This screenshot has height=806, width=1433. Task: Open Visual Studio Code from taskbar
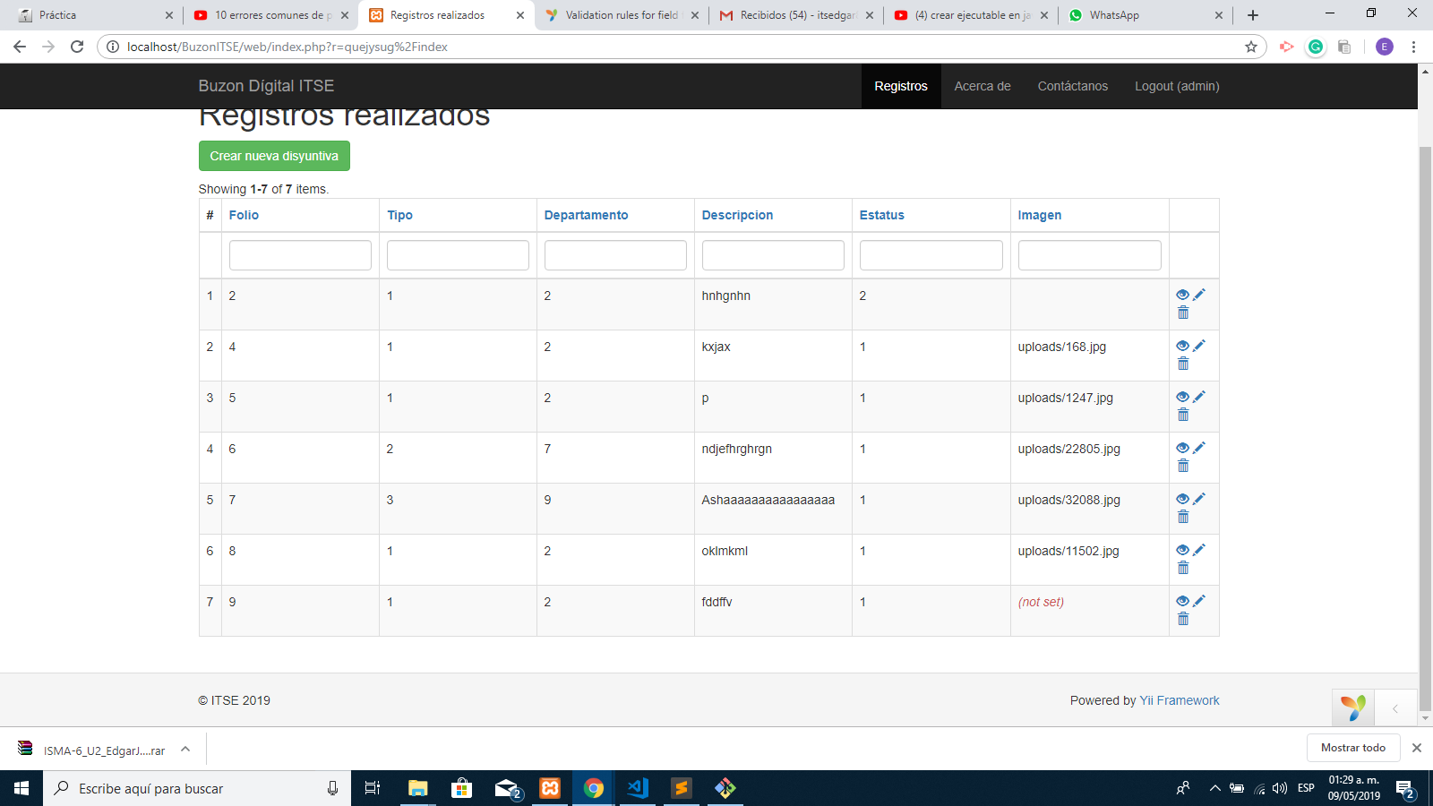click(638, 788)
